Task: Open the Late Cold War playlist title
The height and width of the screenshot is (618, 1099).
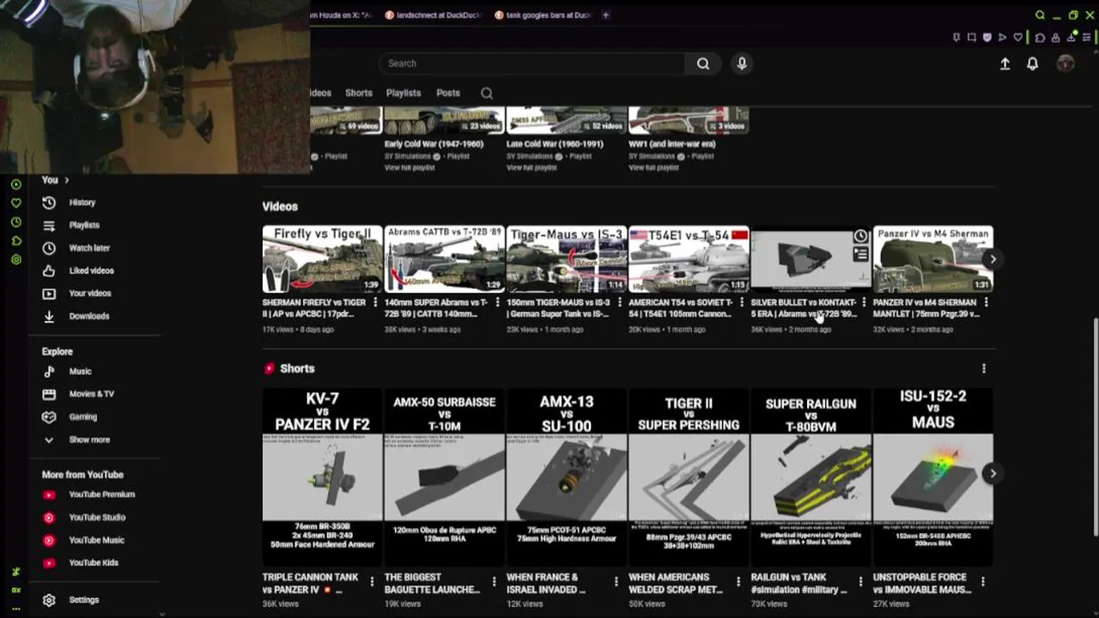Action: [555, 144]
